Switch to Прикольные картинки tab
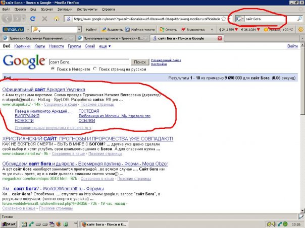 (113, 38)
